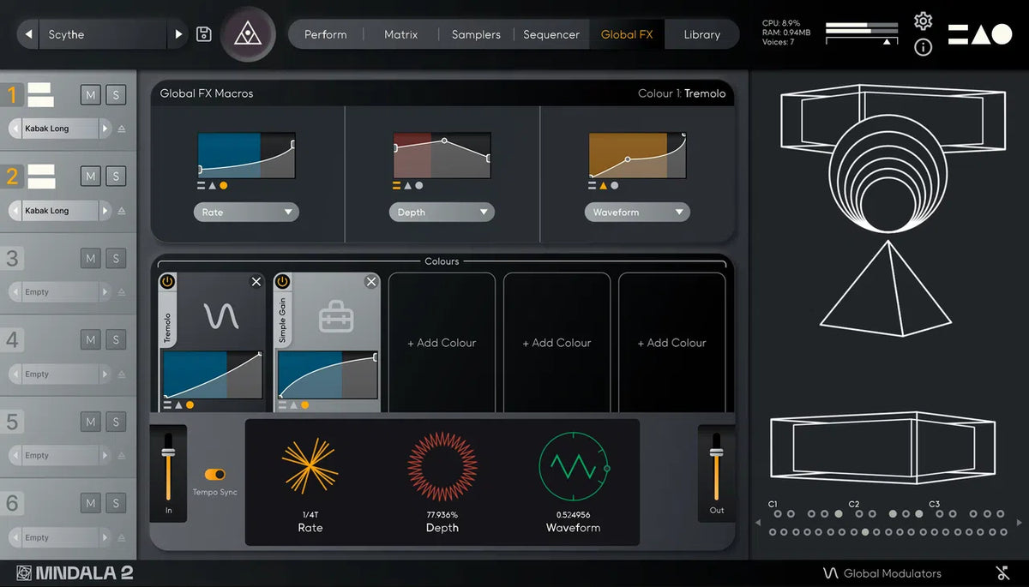
Task: Open the settings gear
Action: coord(923,21)
